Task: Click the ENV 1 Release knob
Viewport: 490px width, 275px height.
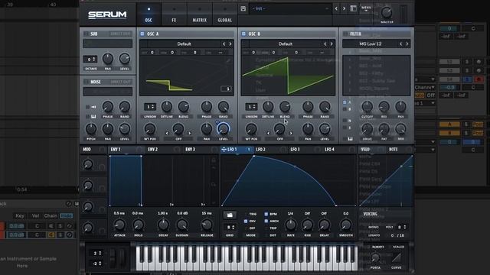Action: pyautogui.click(x=207, y=225)
